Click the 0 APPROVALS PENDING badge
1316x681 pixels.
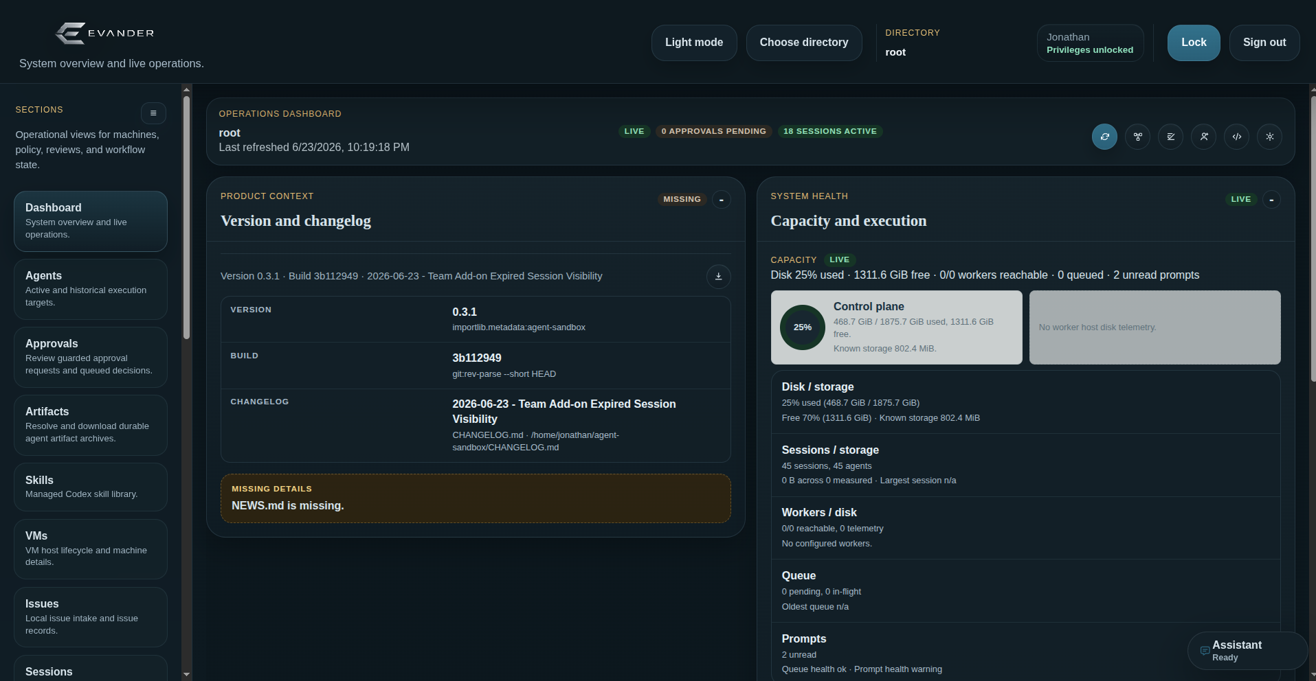tap(713, 131)
